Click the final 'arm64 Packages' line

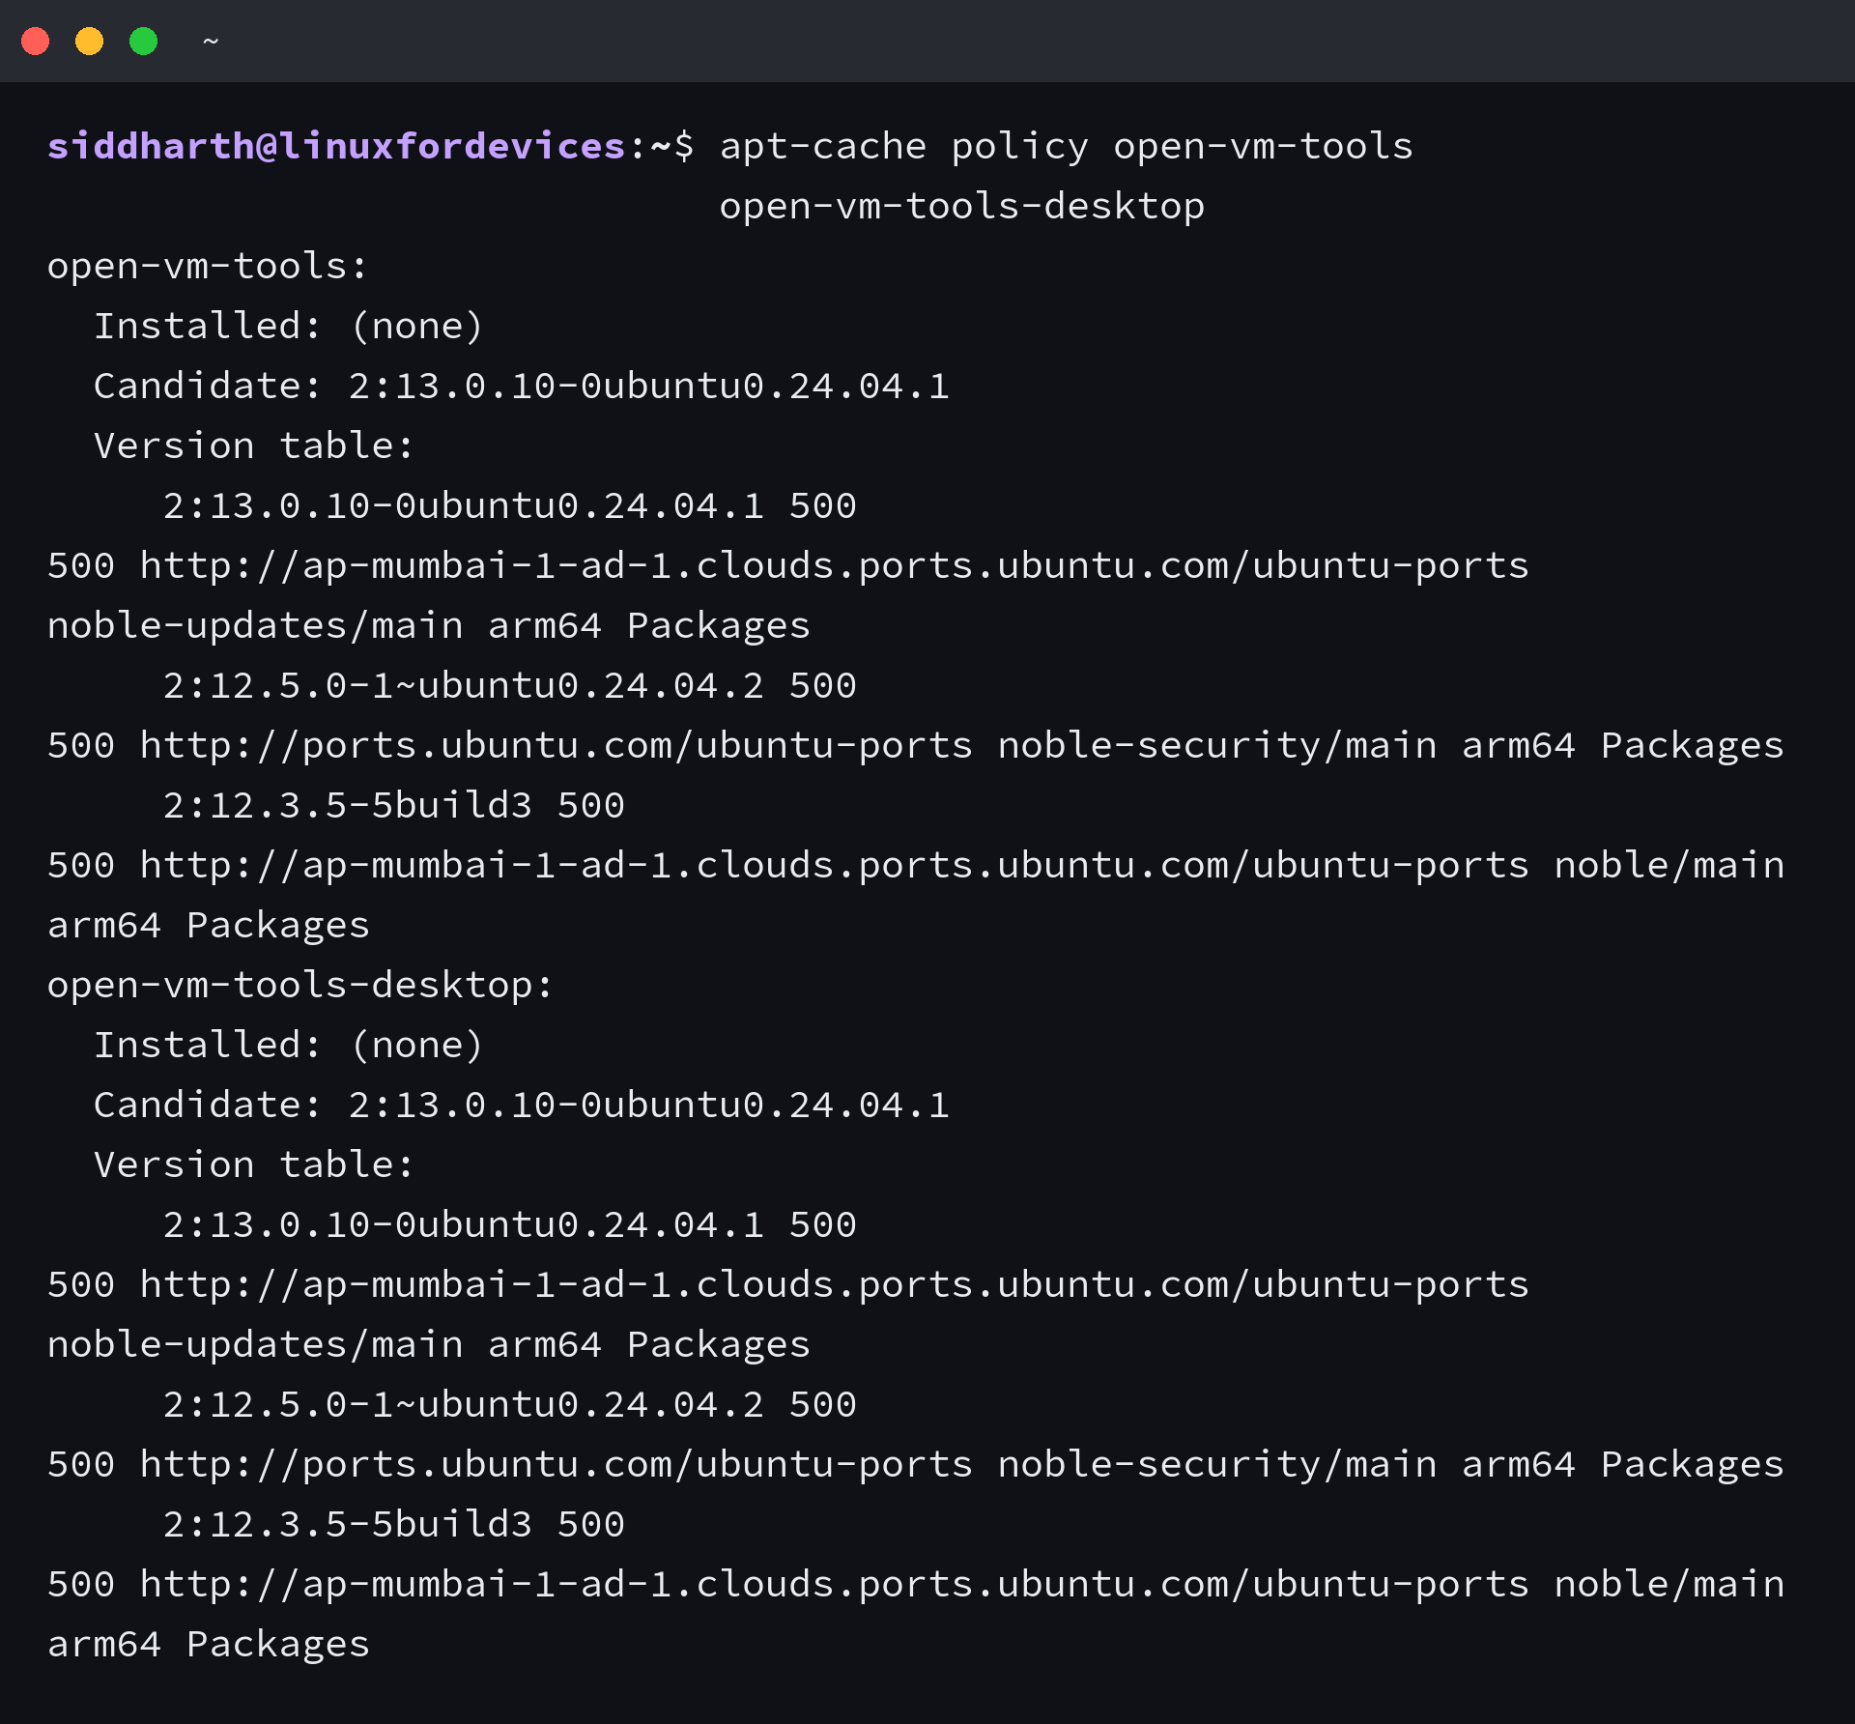point(209,1645)
